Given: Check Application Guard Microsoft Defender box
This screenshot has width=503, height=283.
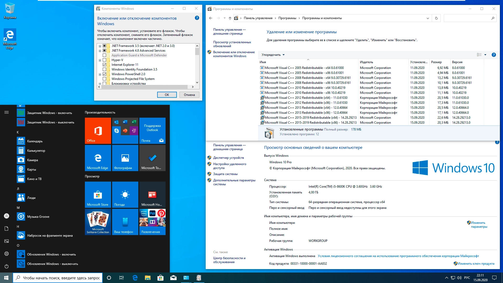Looking at the screenshot, I should pos(104,55).
